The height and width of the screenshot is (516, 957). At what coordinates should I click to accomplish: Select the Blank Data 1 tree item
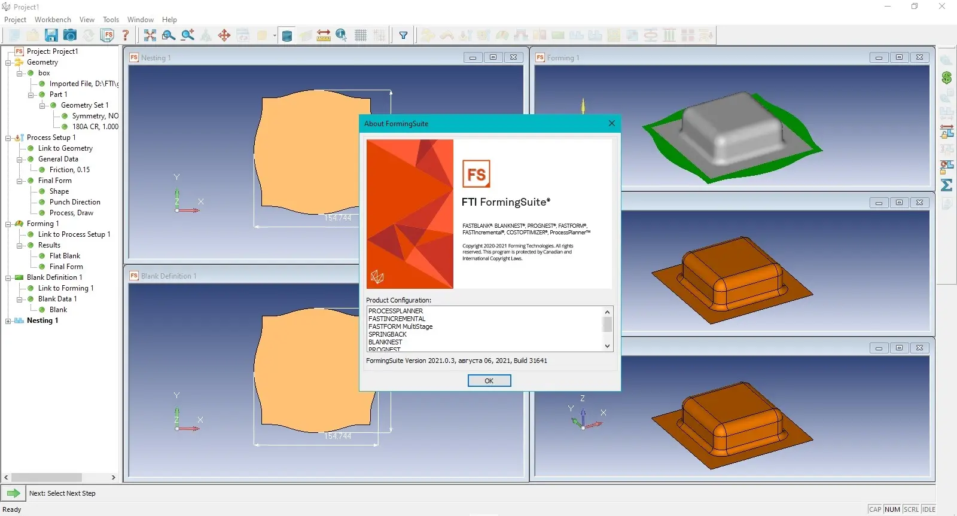click(57, 299)
